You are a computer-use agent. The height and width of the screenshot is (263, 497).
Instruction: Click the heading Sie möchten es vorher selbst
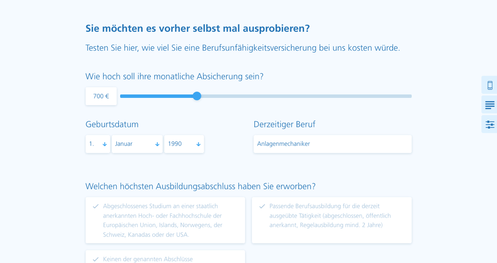198,28
